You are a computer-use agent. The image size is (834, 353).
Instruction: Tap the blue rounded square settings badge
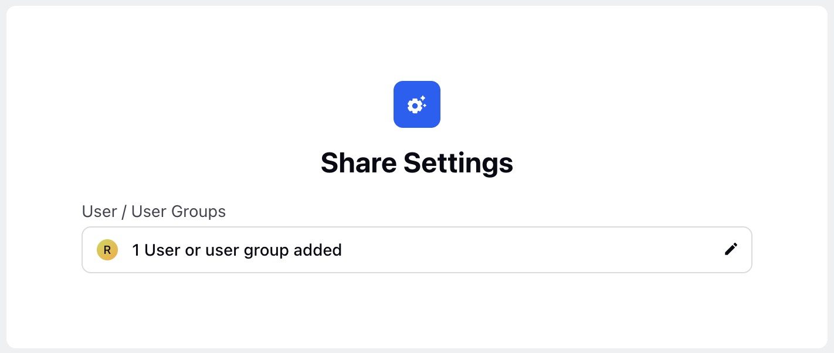point(417,104)
